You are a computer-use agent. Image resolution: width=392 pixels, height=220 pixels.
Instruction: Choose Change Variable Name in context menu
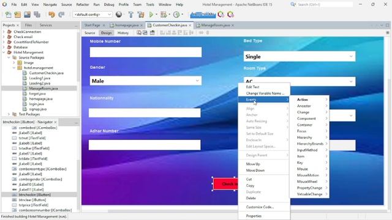coord(264,94)
